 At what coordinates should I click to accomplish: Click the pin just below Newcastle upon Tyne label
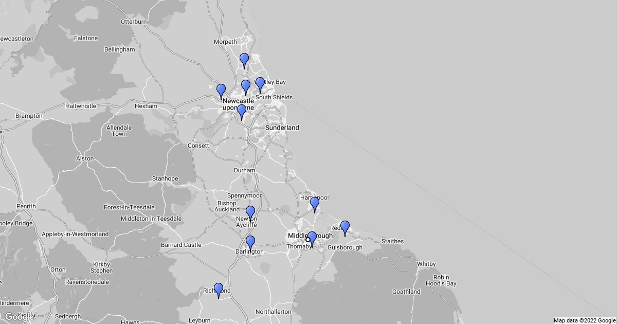point(242,111)
